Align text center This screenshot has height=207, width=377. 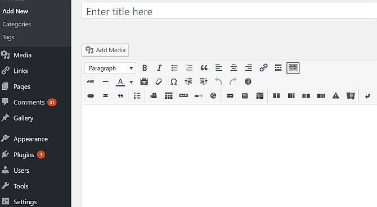click(234, 68)
